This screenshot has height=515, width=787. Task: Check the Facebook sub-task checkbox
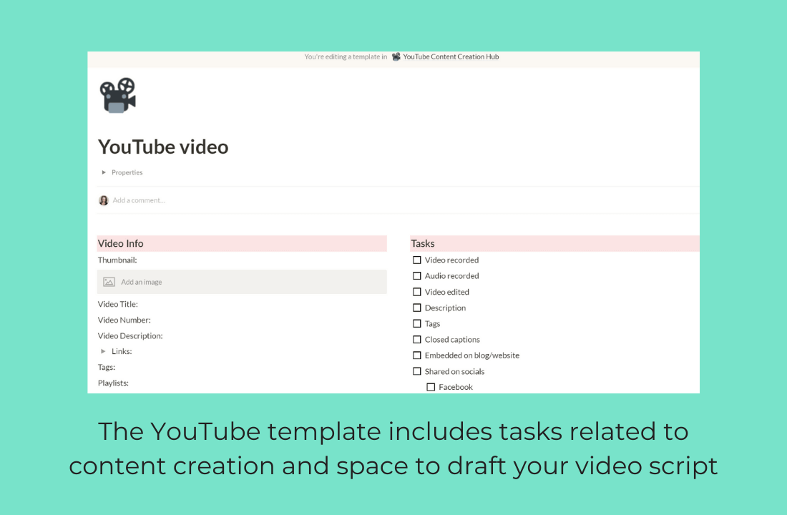431,386
